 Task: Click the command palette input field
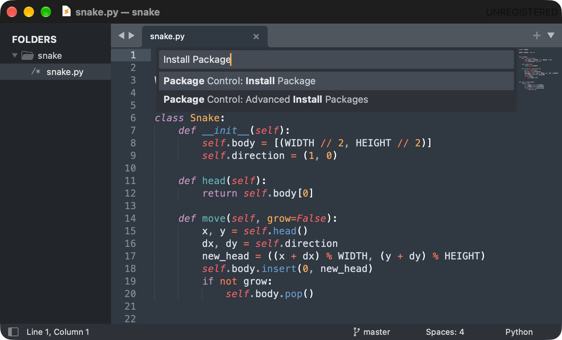tap(336, 59)
